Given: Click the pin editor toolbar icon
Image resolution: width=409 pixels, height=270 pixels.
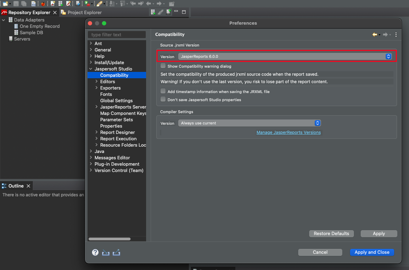Looking at the screenshot, I should tap(172, 4).
